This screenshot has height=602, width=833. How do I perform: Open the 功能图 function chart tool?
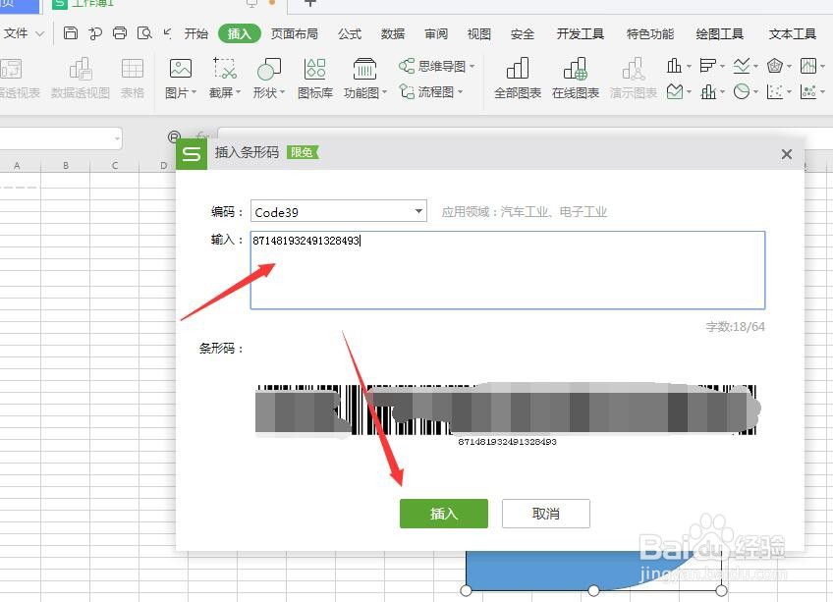365,79
